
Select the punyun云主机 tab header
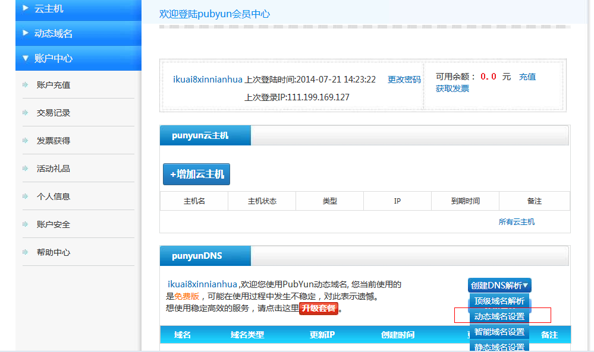point(205,135)
